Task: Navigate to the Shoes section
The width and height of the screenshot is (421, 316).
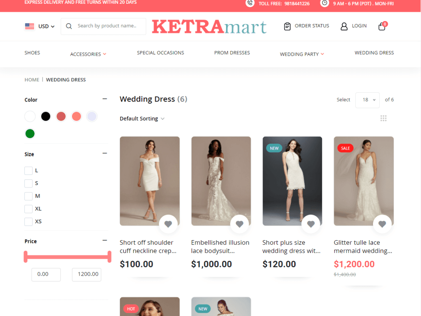Action: pos(32,52)
